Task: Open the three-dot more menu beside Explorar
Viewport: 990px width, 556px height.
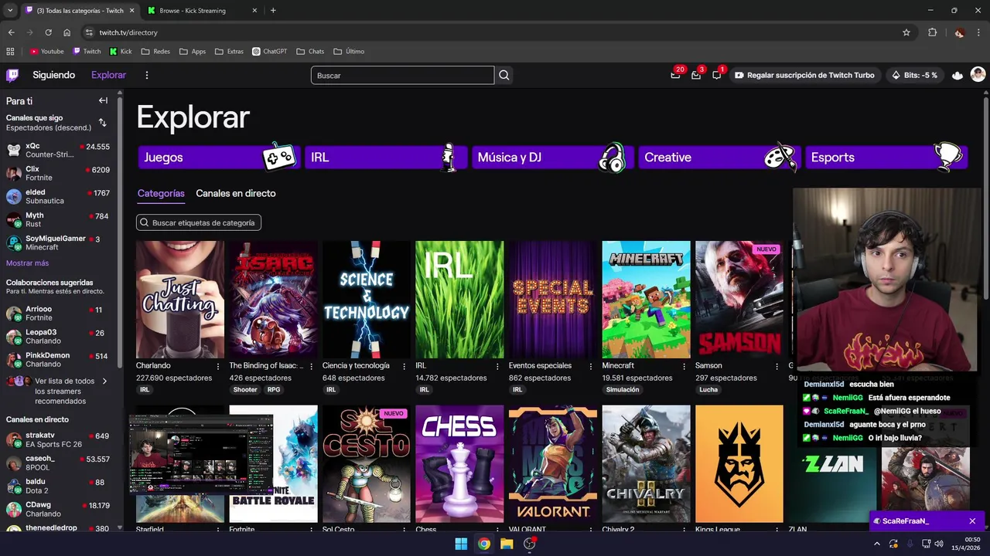Action: tap(147, 75)
